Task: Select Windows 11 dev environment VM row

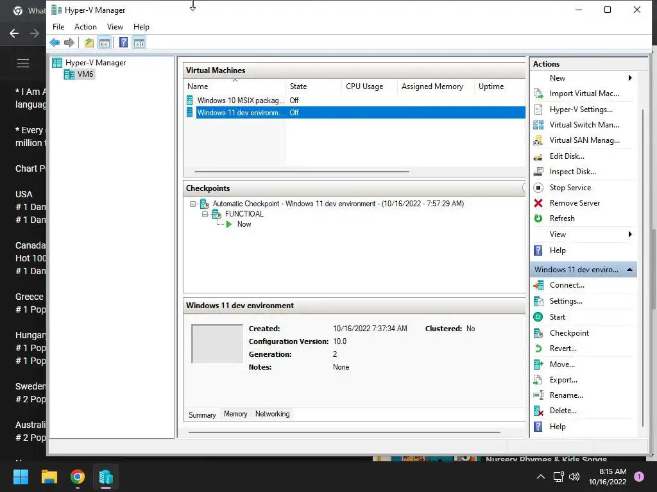Action: 355,113
